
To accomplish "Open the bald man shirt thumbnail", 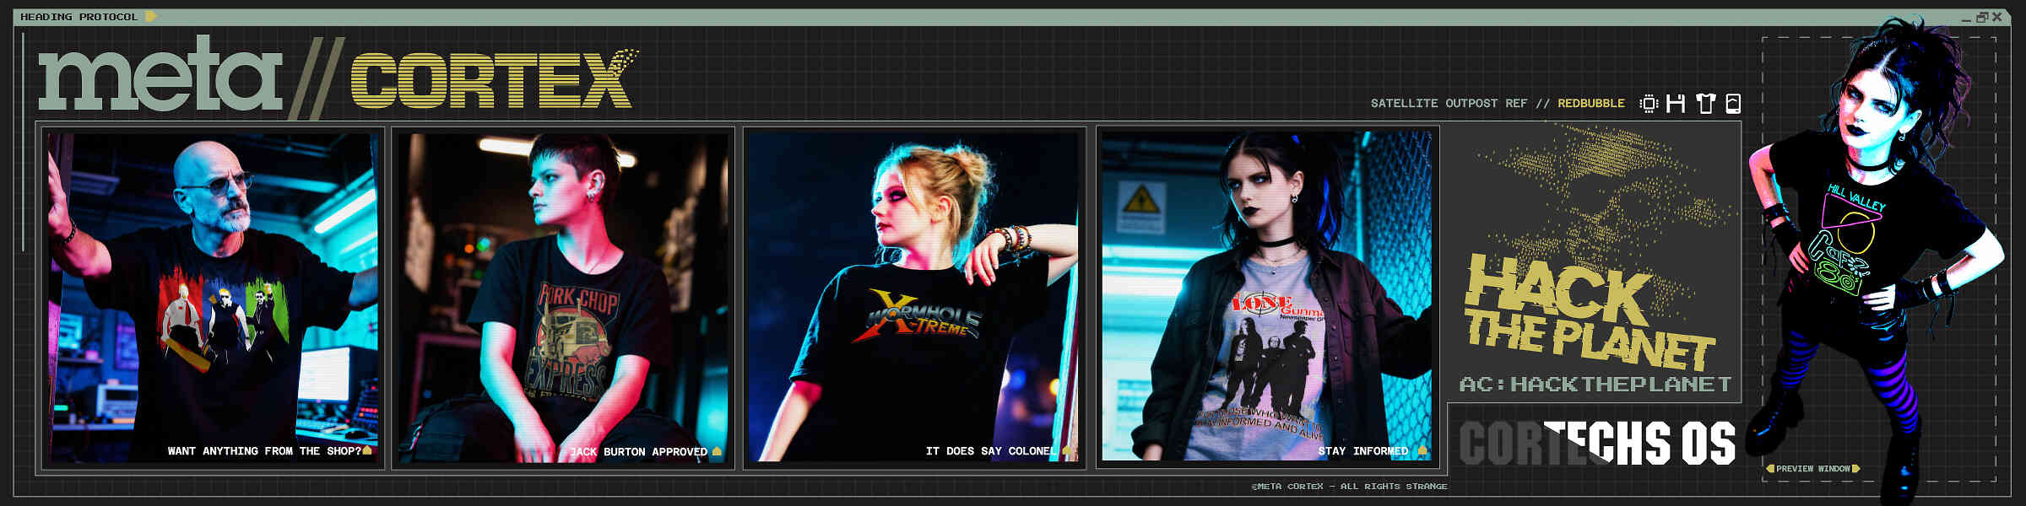I will click(213, 297).
